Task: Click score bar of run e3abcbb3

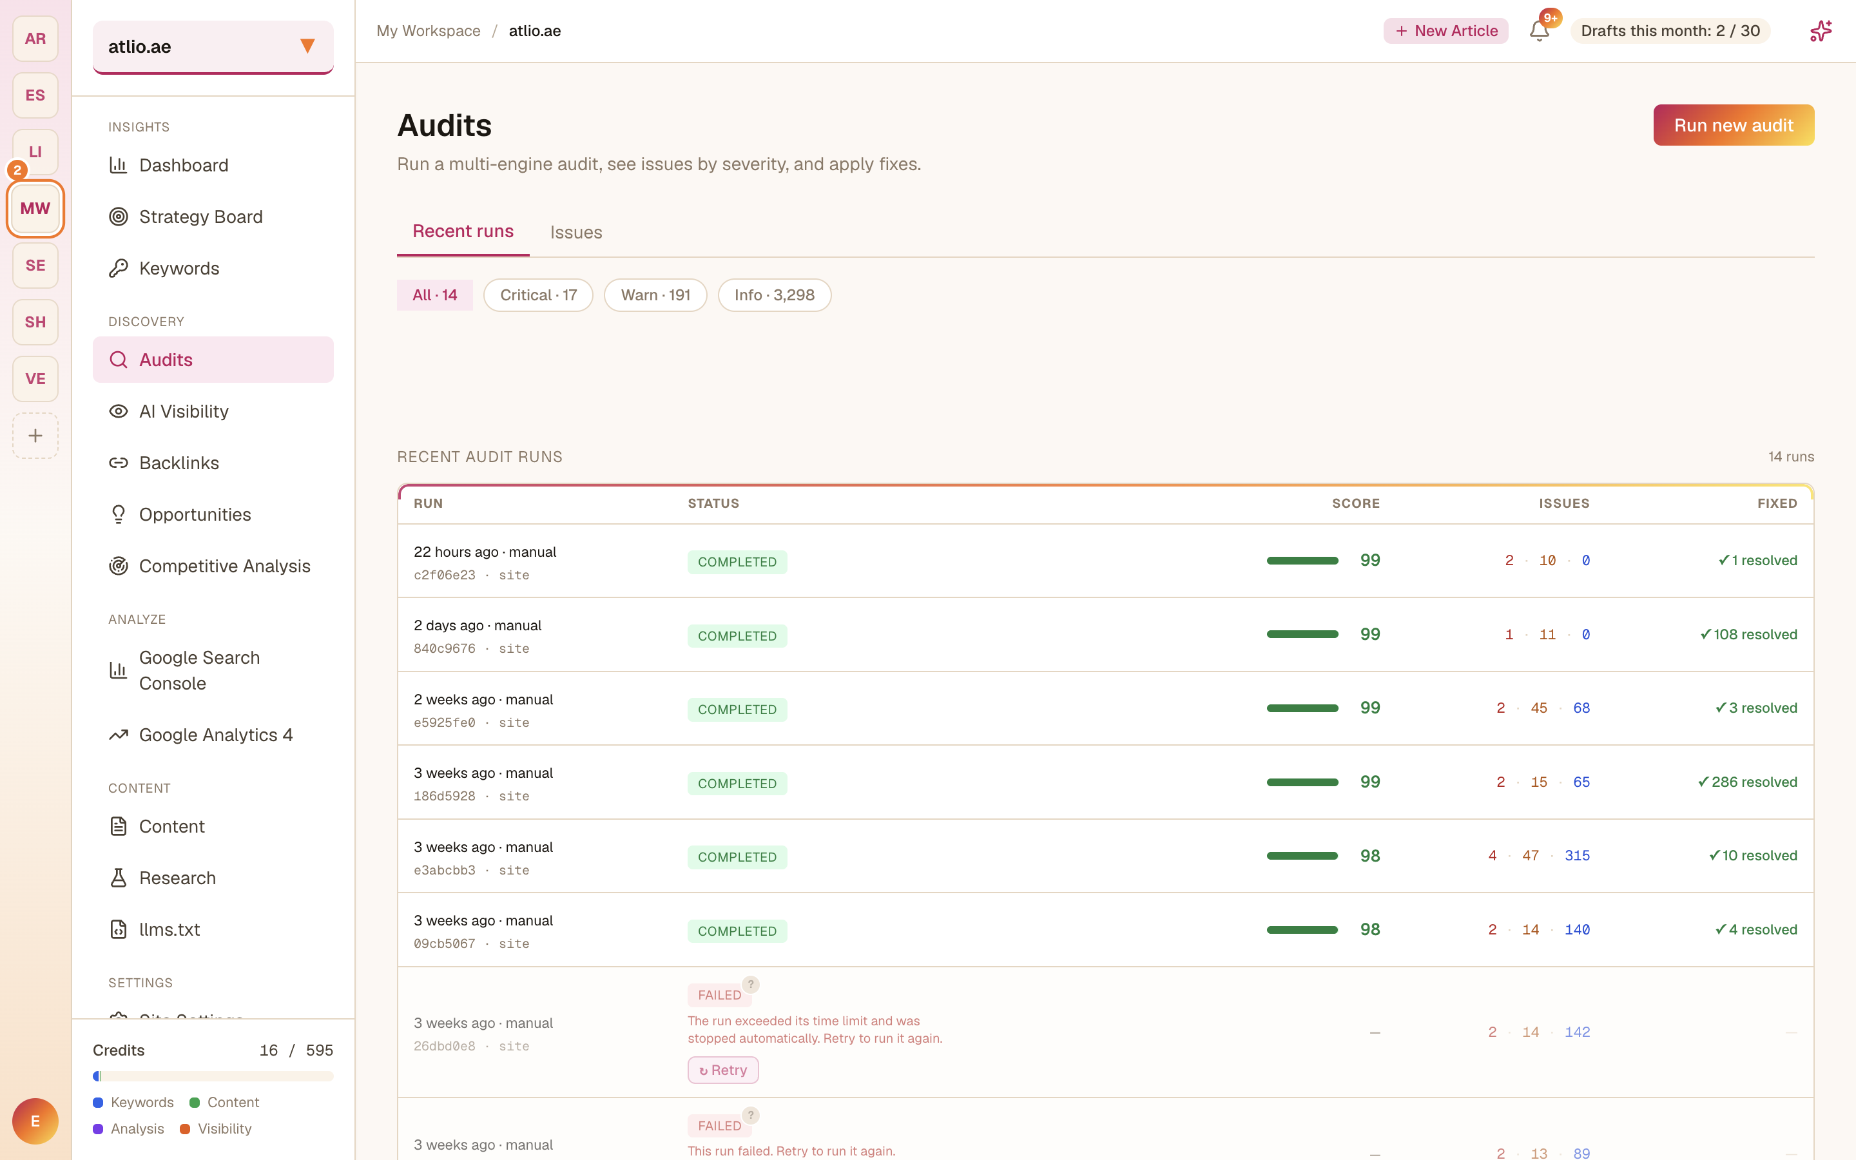Action: pyautogui.click(x=1302, y=855)
